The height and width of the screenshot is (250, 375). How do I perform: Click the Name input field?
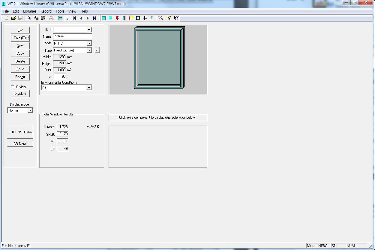tap(72, 36)
